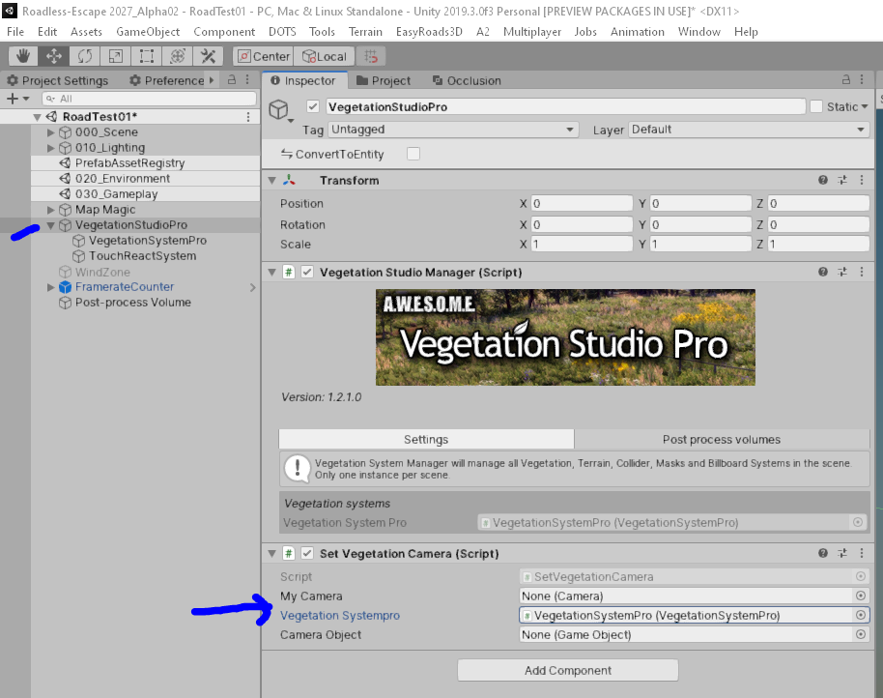
Task: Collapse Vegetation Studio Manager component
Action: 272,272
